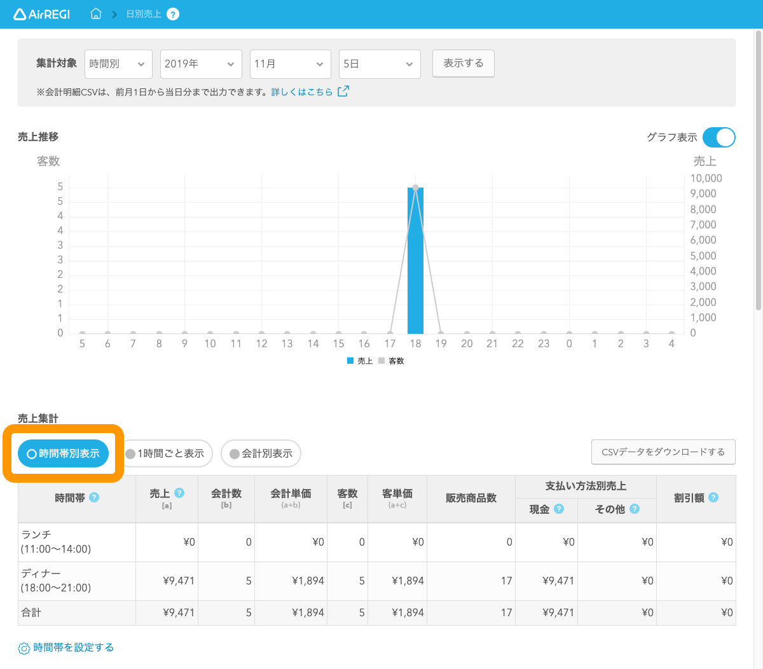
Task: Click the 表示する button
Action: (464, 63)
